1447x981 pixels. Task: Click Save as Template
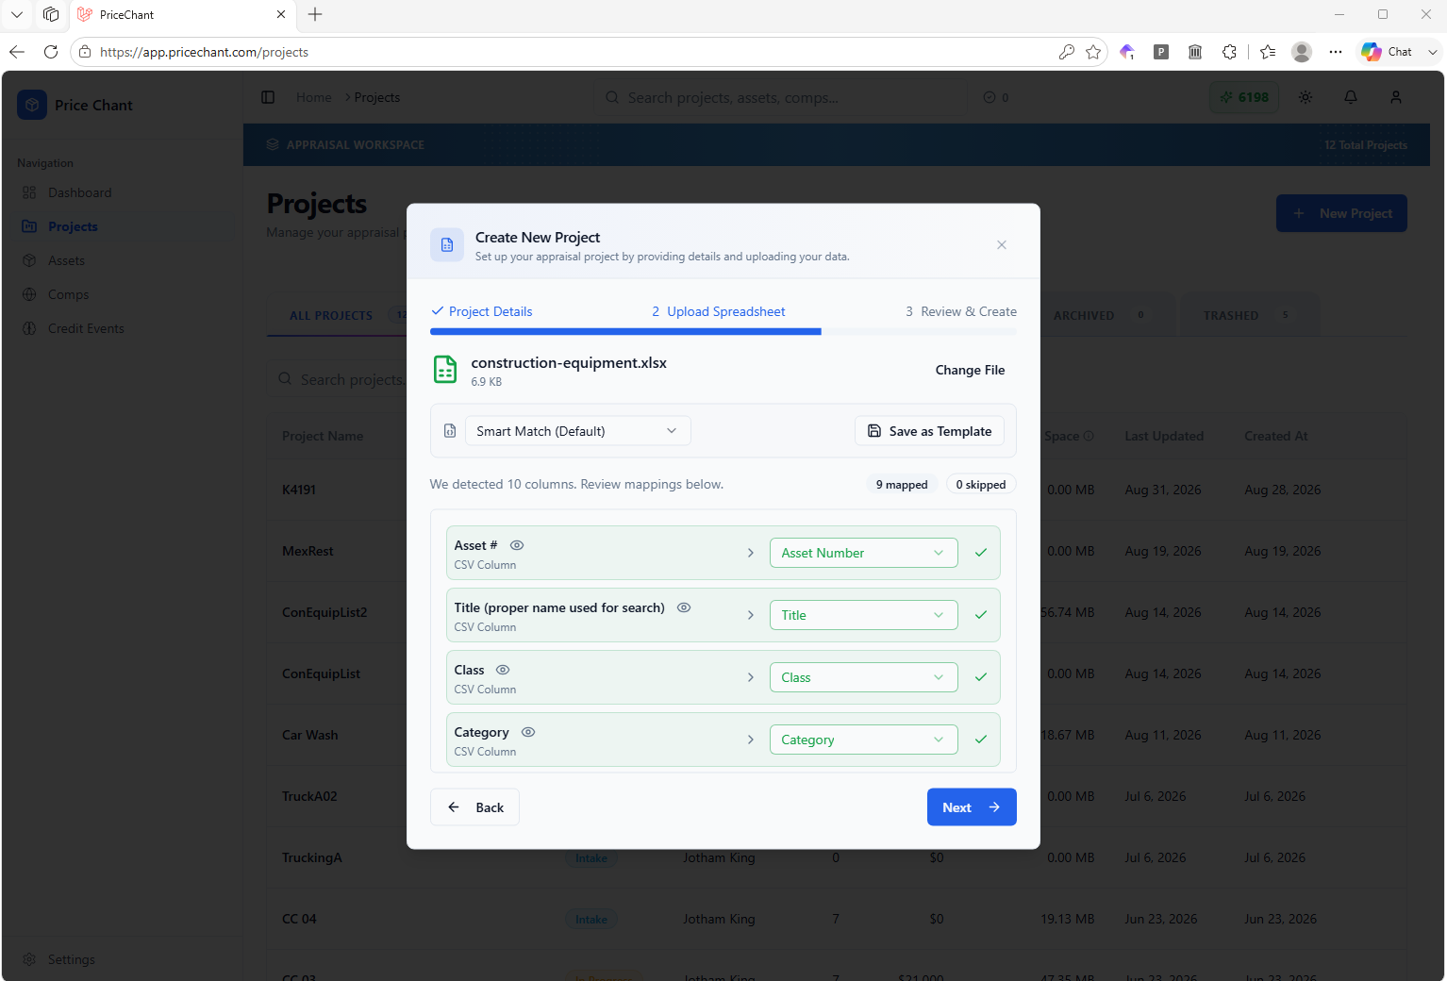[x=929, y=431]
